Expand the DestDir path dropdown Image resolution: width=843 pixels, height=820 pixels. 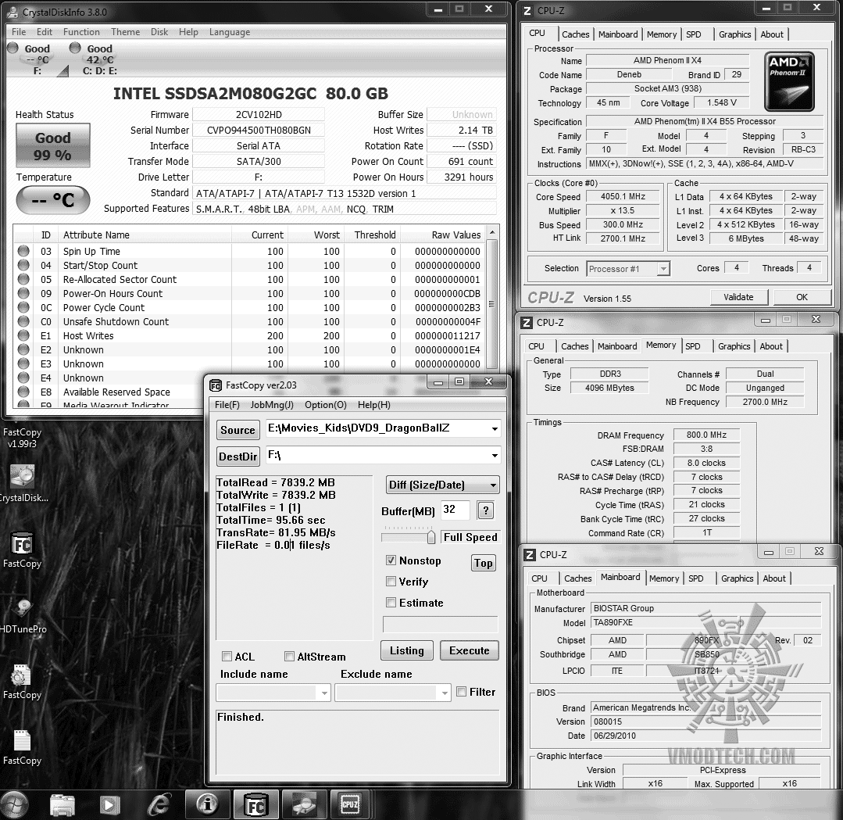click(x=494, y=456)
